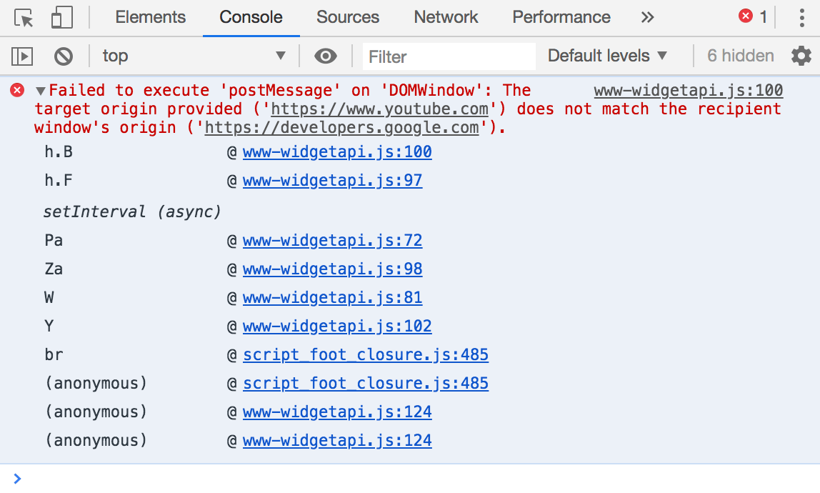This screenshot has width=820, height=493.
Task: Click the red error count badge
Action: [750, 16]
